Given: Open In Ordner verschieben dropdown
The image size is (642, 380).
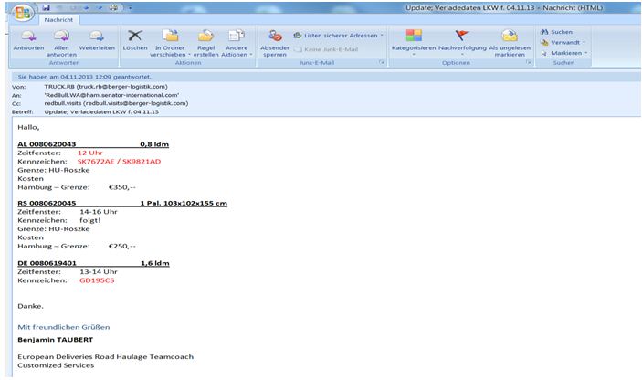Looking at the screenshot, I should coord(170,44).
